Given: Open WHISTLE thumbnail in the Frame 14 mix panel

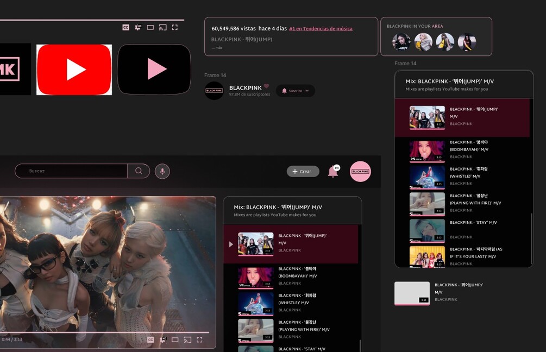Looking at the screenshot, I should click(427, 178).
